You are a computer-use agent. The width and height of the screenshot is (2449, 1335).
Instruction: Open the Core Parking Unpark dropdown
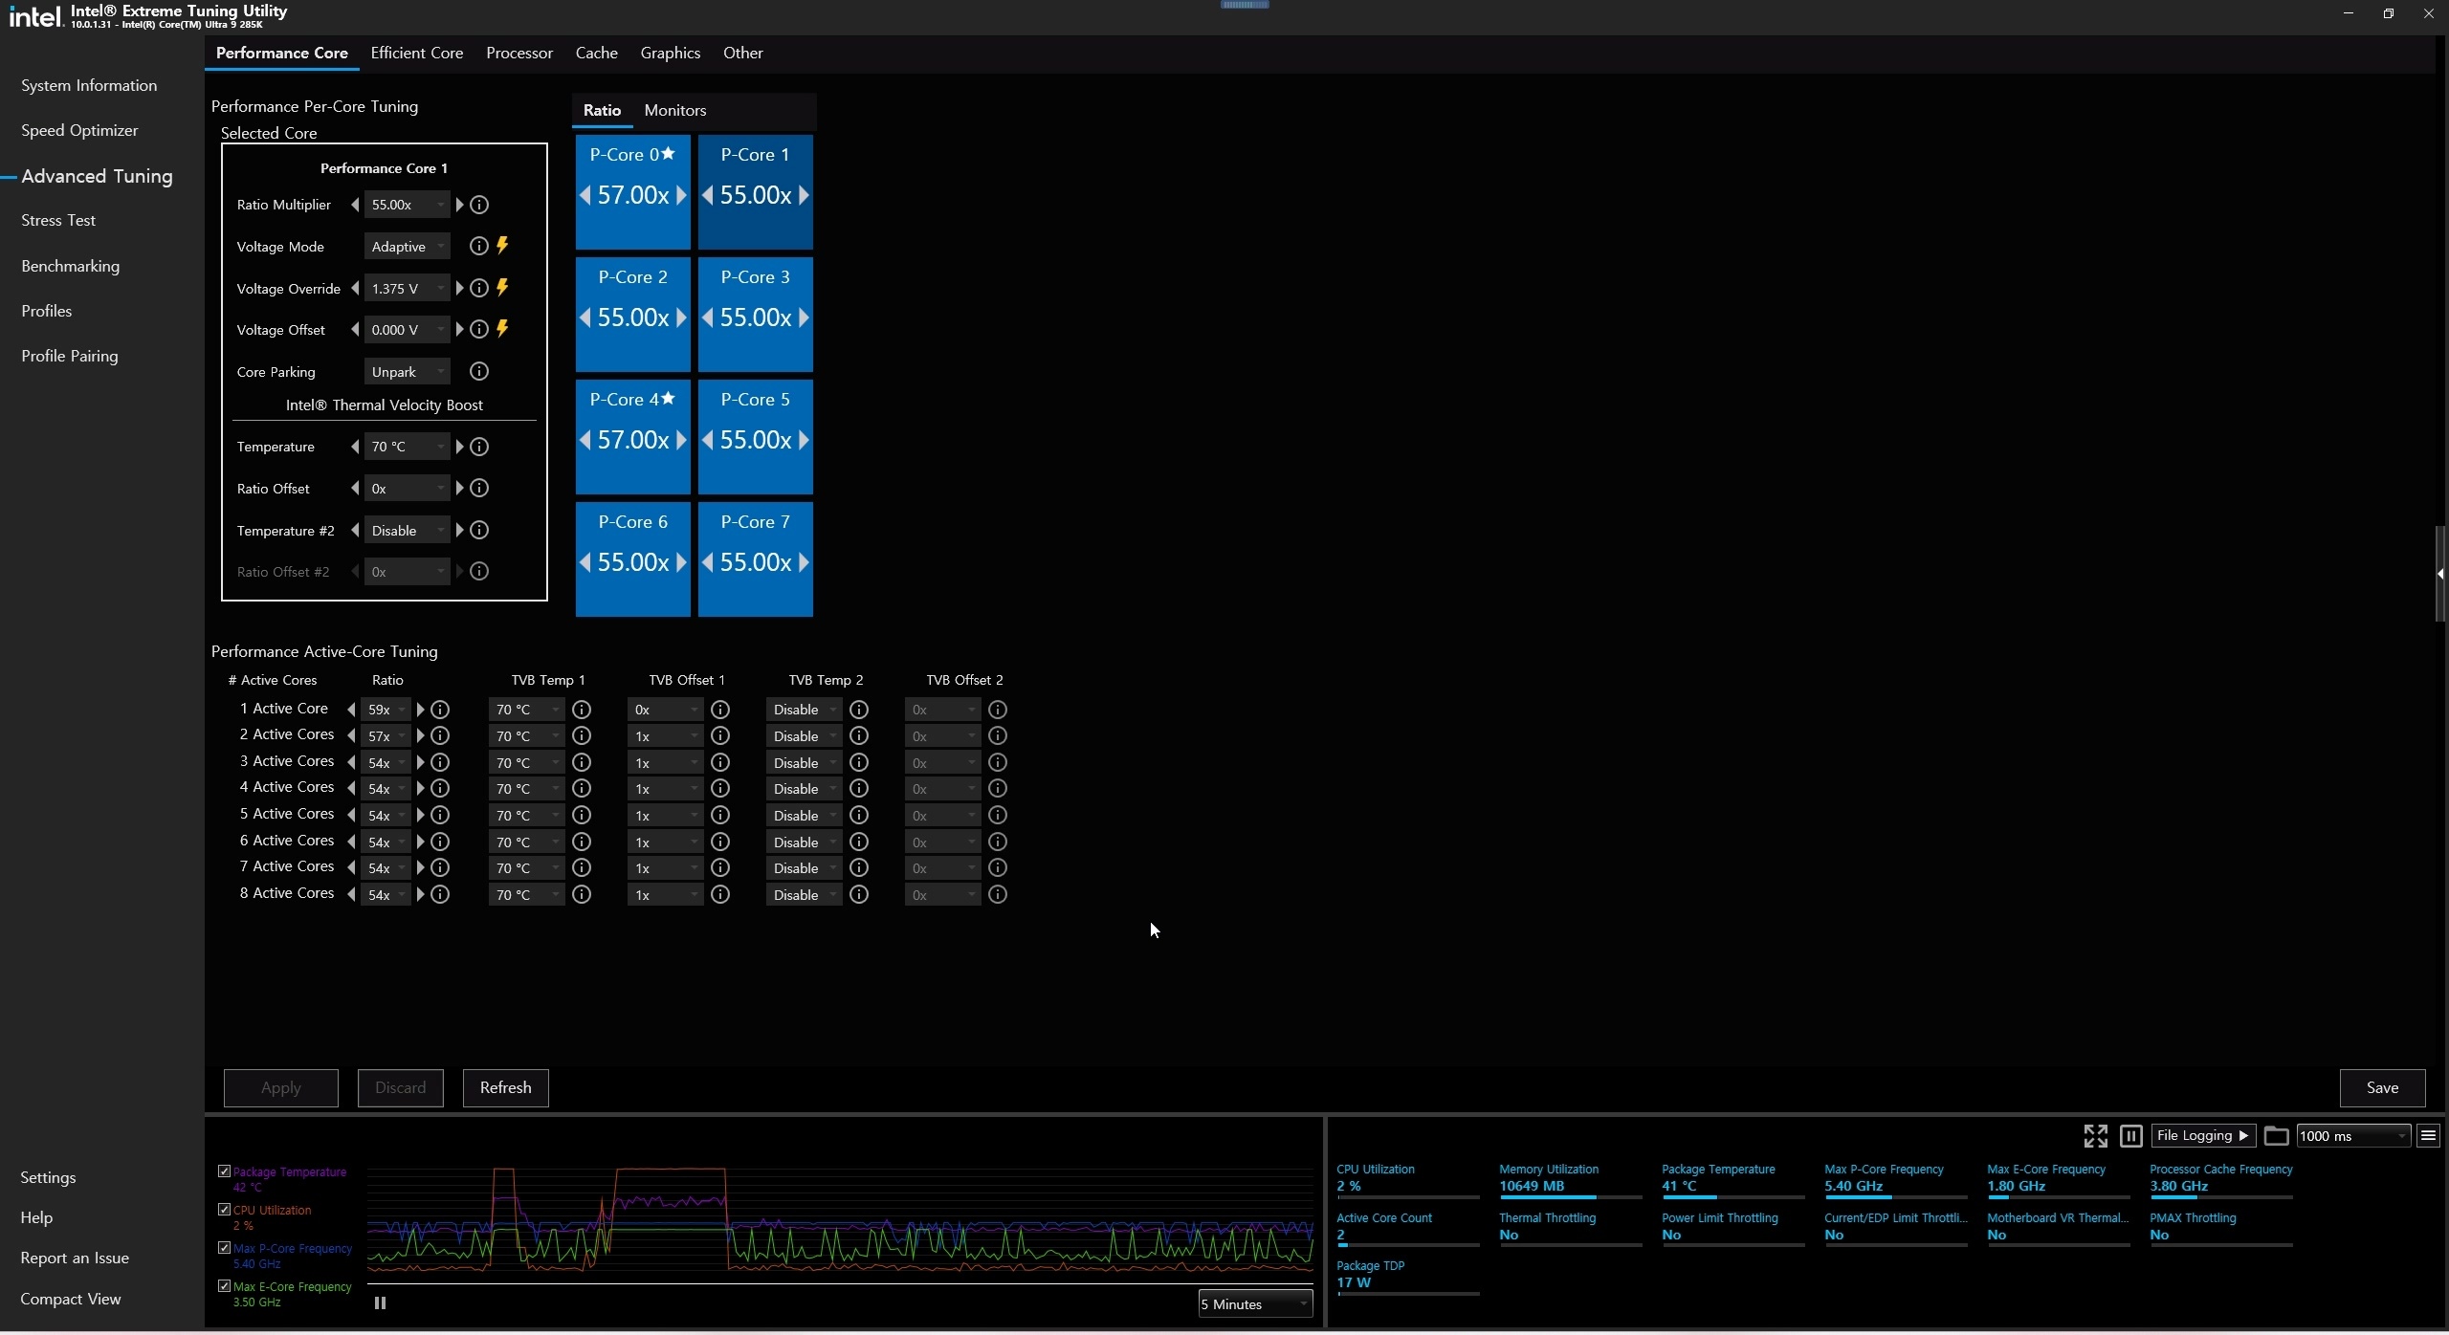407,372
